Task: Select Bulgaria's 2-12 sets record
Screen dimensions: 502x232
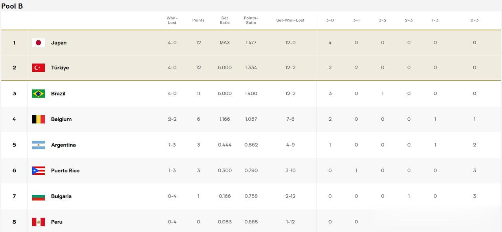Action: (x=290, y=196)
